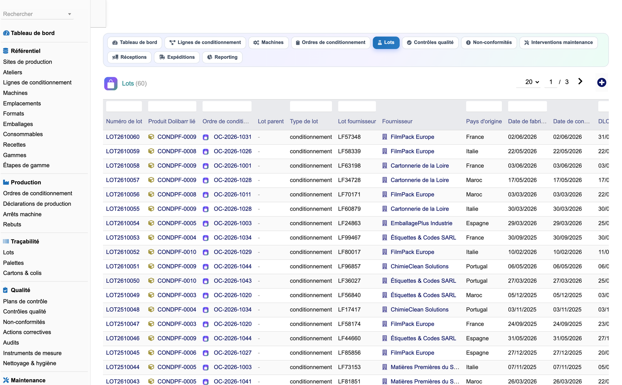Open Instruments de mesure in sidebar
Viewport: 622px width, 385px height.
pos(32,353)
